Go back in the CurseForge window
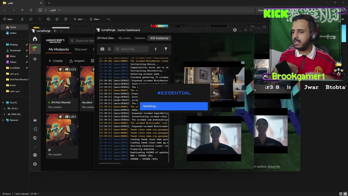The width and height of the screenshot is (348, 196). point(55,31)
